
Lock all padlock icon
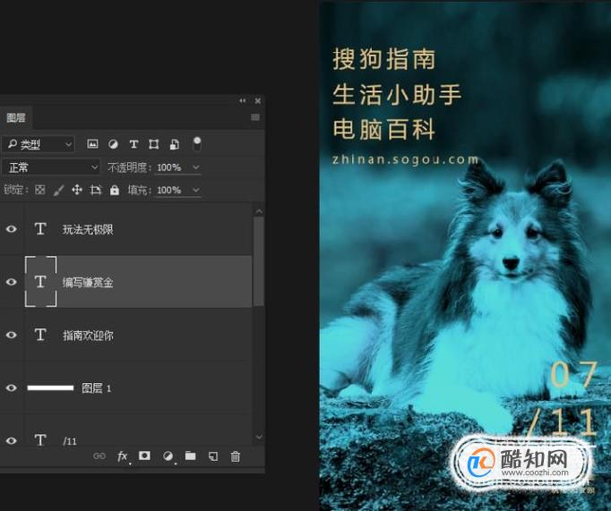click(x=114, y=190)
